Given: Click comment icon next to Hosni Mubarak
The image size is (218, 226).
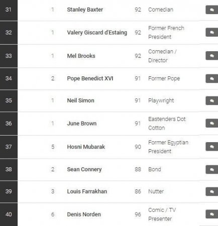Looking at the screenshot, I should pyautogui.click(x=212, y=147).
